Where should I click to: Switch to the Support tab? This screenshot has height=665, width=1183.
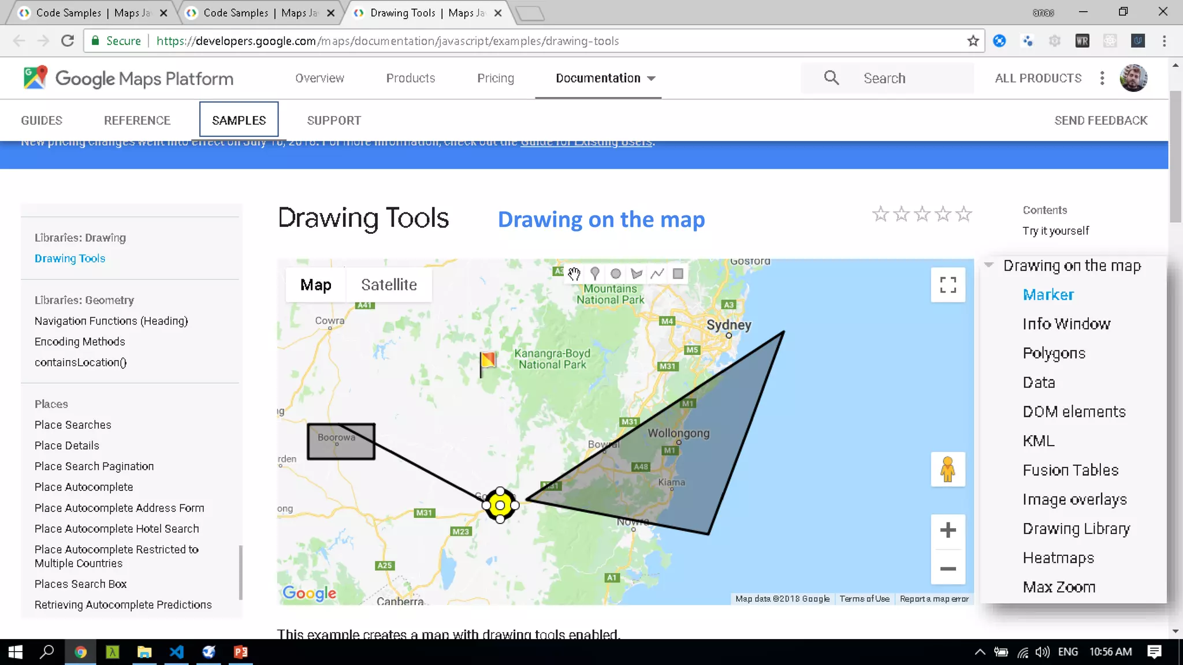(x=334, y=120)
